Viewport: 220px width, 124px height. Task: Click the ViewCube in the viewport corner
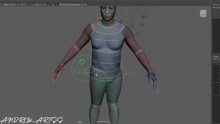203,14
